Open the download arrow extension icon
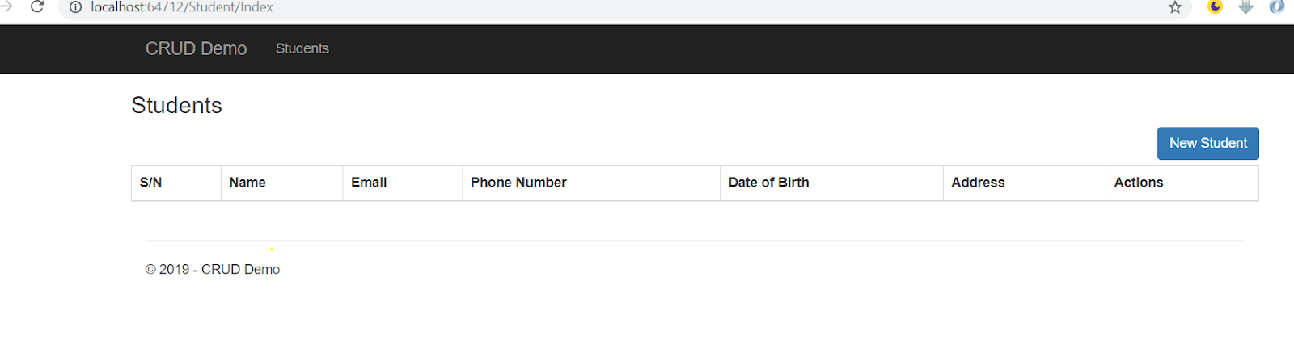The height and width of the screenshot is (345, 1294). pos(1246,6)
